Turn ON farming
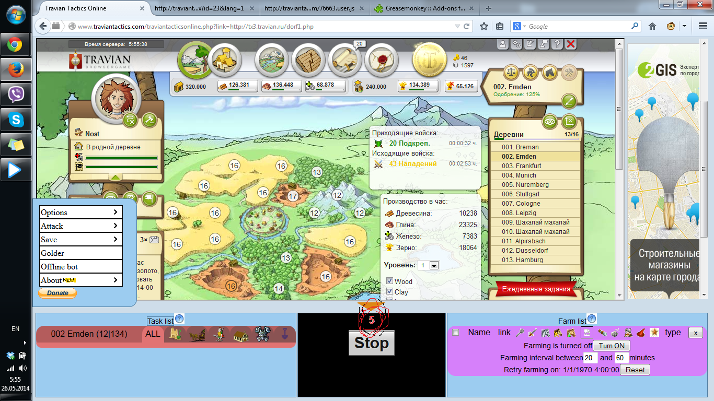The image size is (714, 401). click(612, 346)
